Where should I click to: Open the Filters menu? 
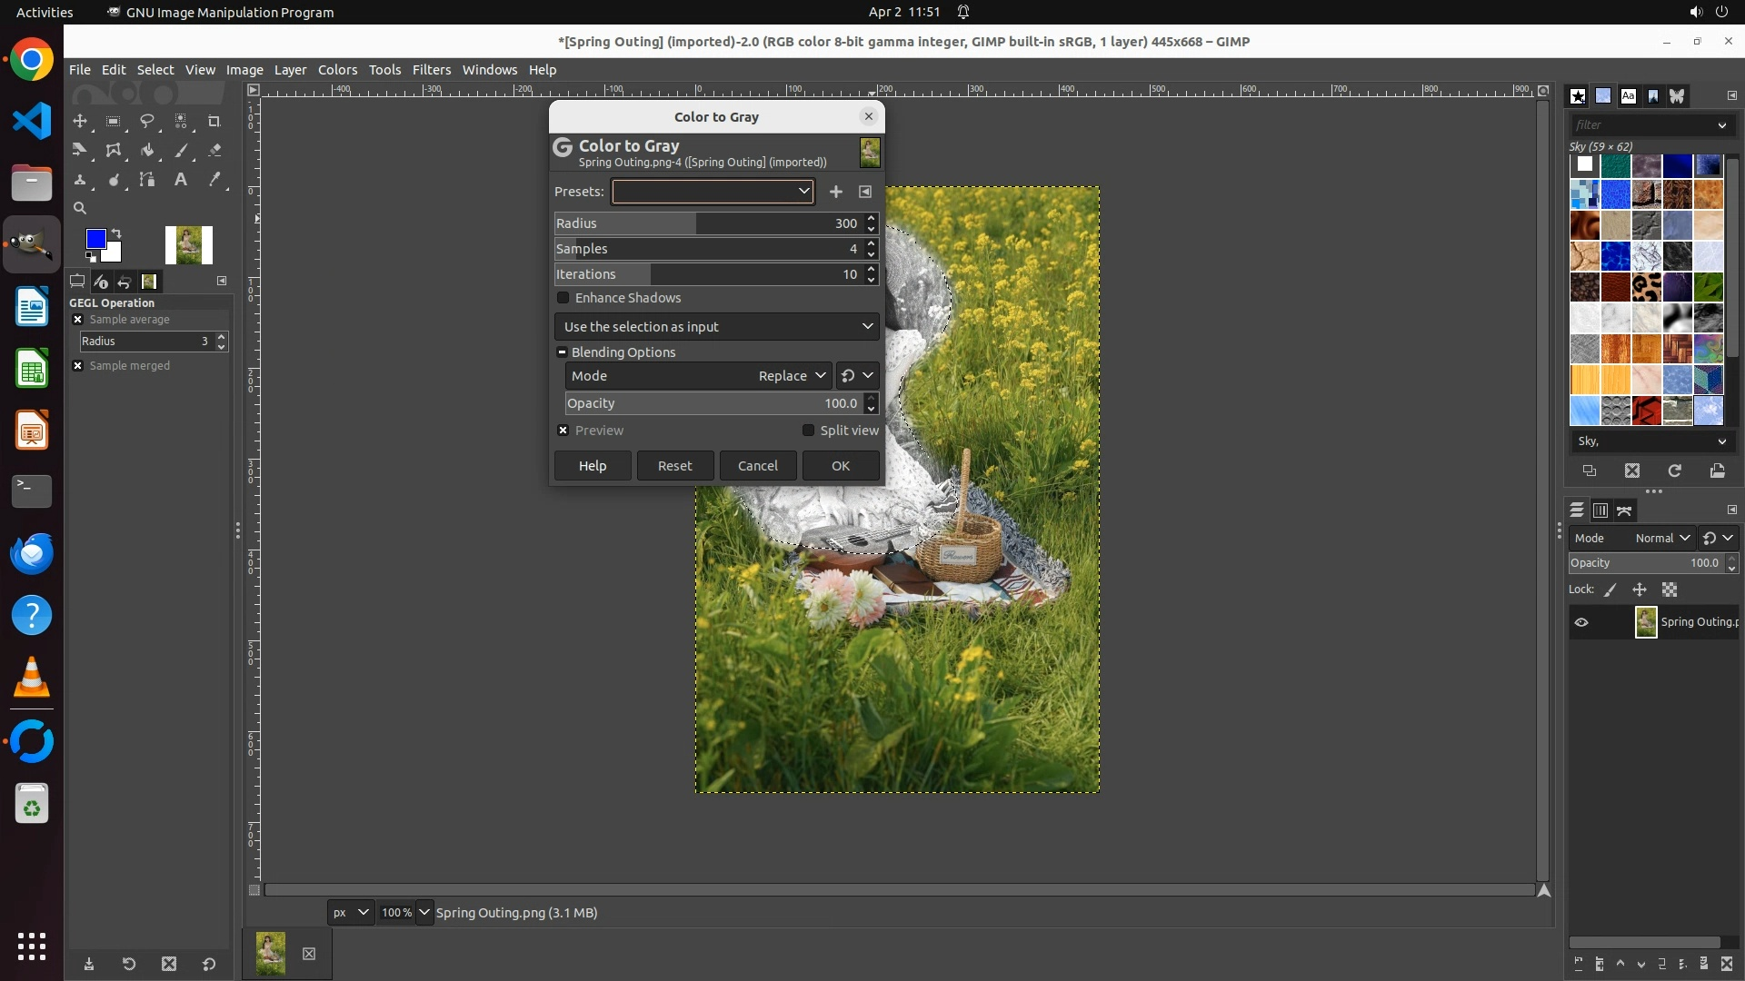point(431,70)
